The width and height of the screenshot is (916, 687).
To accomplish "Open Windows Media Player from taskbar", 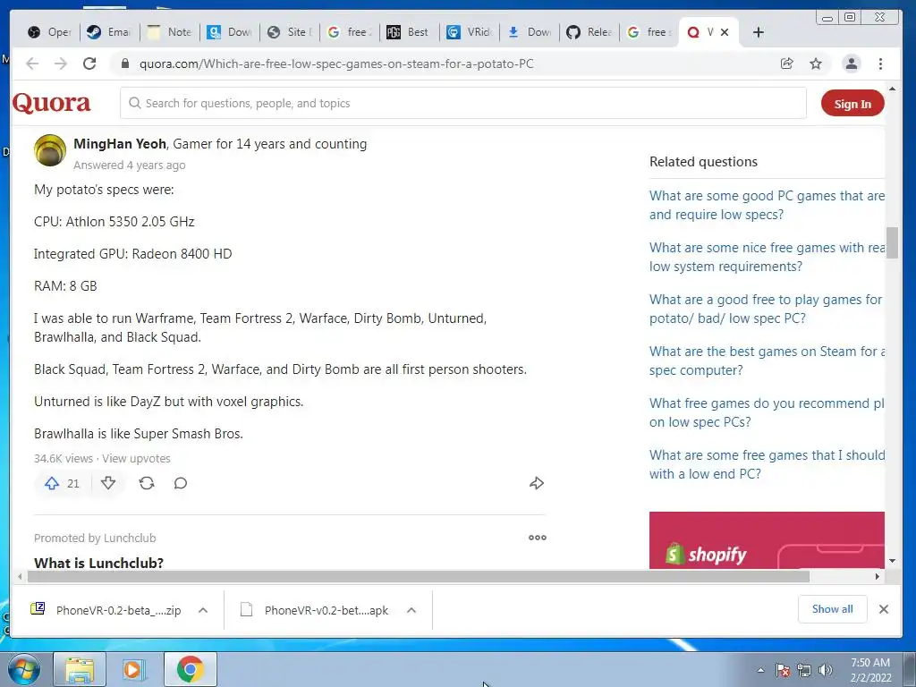I will (x=134, y=669).
